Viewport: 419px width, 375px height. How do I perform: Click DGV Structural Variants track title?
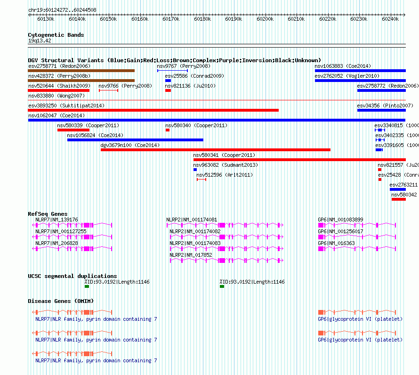[x=174, y=60]
